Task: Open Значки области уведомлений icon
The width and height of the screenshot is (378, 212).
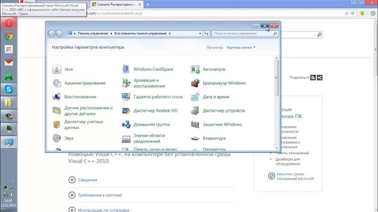Action: tap(126, 138)
